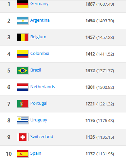Visit the Portugal team page
Image resolution: width=126 pixels, height=162 pixels.
coord(39,103)
